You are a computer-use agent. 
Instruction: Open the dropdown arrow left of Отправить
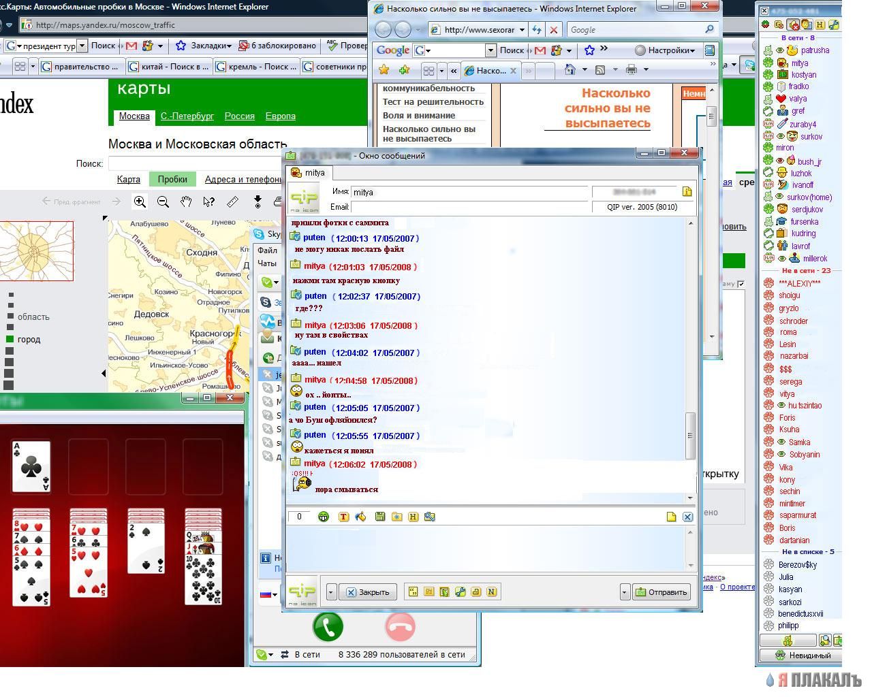[625, 591]
